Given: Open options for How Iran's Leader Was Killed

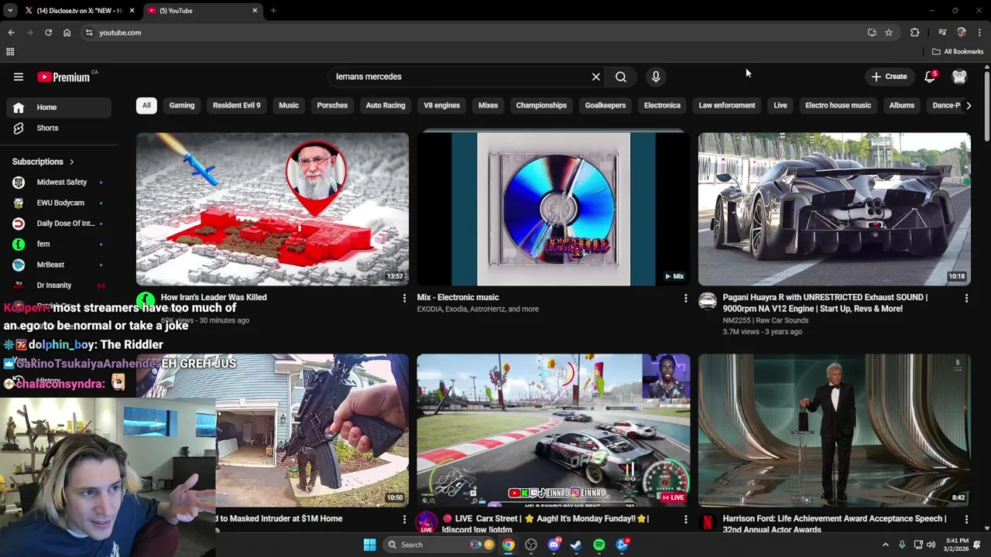Looking at the screenshot, I should point(404,298).
